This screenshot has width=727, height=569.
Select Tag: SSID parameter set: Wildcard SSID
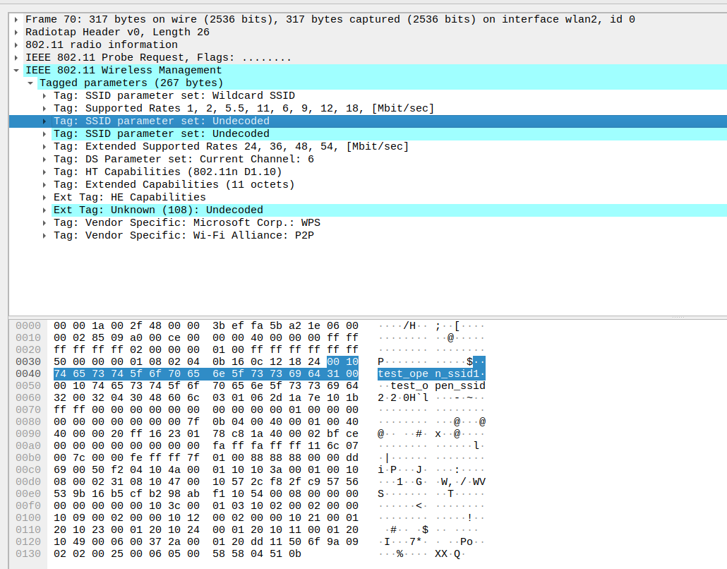click(174, 96)
